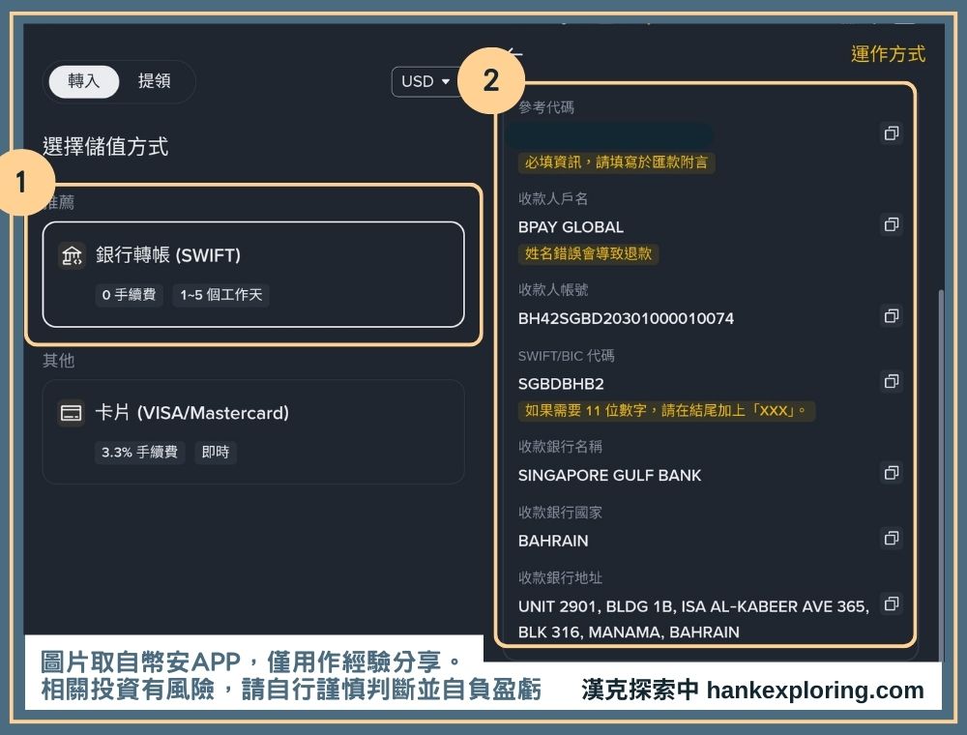Click the bank building icon on SWIFT option
This screenshot has width=967, height=735.
pyautogui.click(x=72, y=255)
